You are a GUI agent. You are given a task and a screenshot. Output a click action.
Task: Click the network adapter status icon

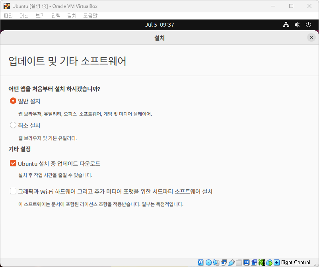[224, 262]
